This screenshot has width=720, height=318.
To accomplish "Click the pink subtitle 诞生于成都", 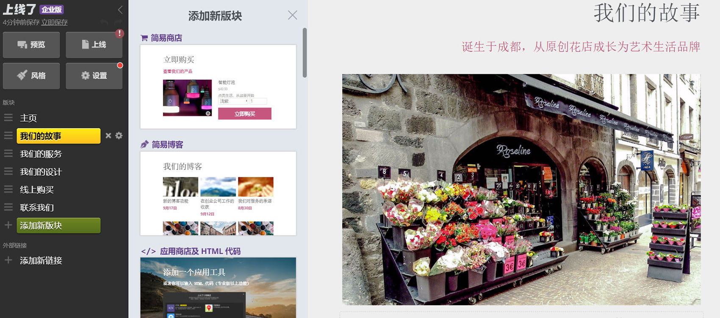I will coord(581,46).
